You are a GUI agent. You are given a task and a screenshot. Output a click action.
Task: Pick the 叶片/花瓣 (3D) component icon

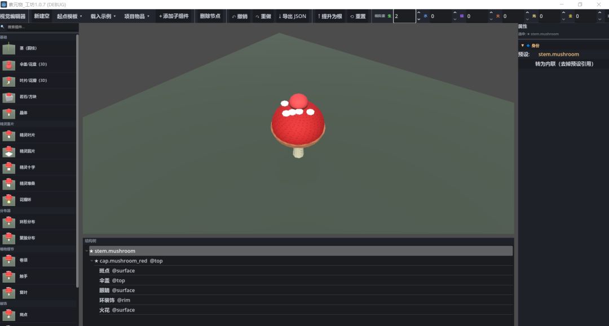pos(8,81)
